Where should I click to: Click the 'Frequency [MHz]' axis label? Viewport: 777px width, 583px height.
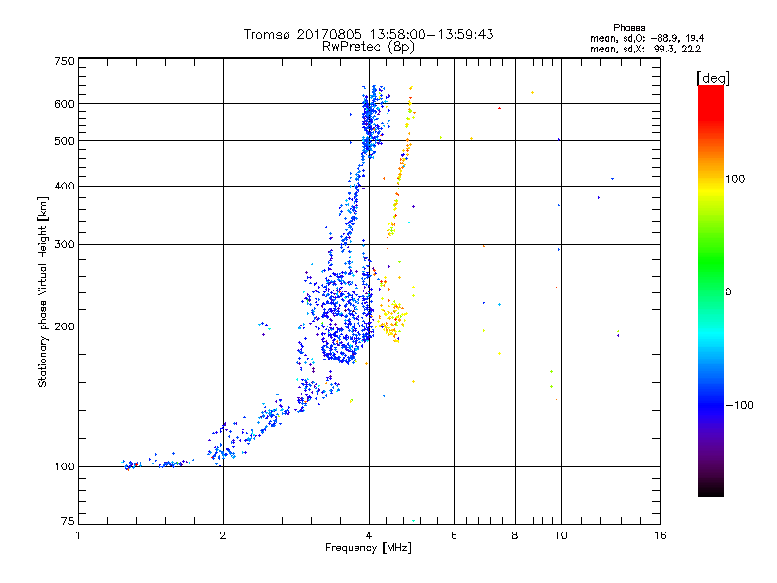click(x=368, y=548)
